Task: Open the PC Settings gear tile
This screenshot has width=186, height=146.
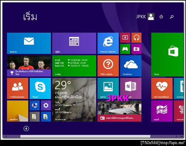Action: [46, 105]
